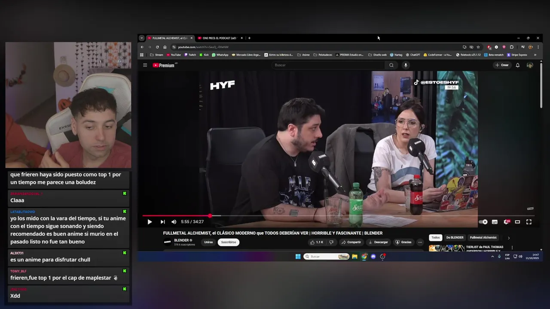Toggle the autoplay switch in player

[483, 222]
